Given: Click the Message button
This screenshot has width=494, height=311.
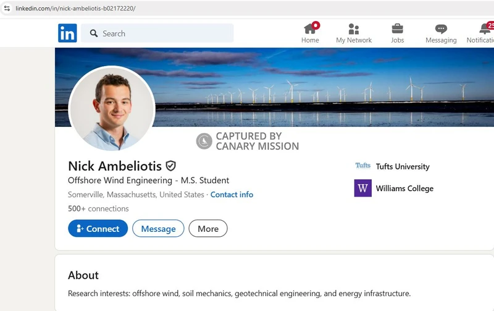Looking at the screenshot, I should point(158,228).
